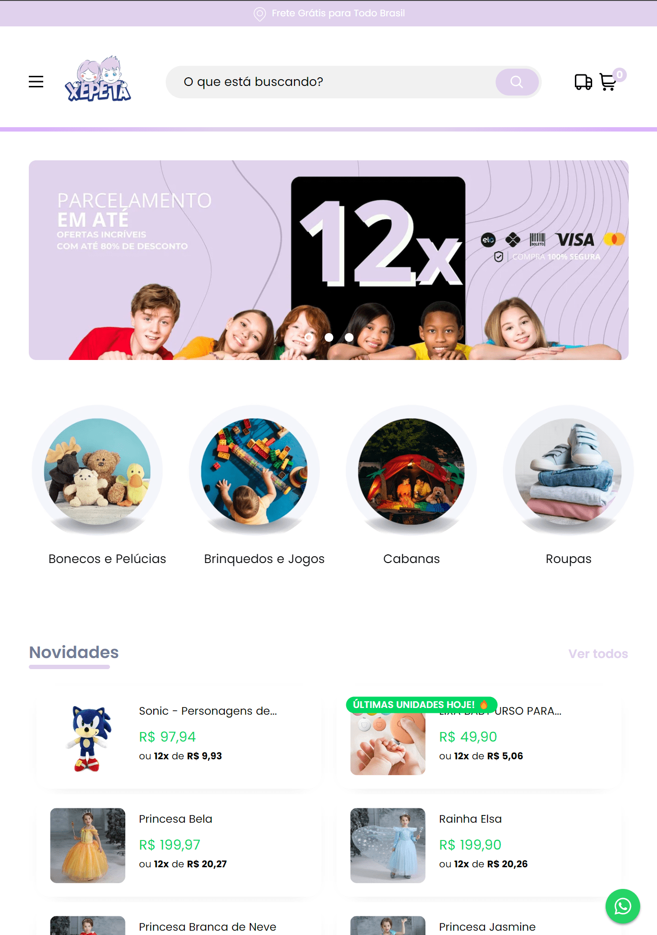Click the Rainha Elsa dress thumbnail
Screen dimensions: 657x935
click(x=388, y=845)
